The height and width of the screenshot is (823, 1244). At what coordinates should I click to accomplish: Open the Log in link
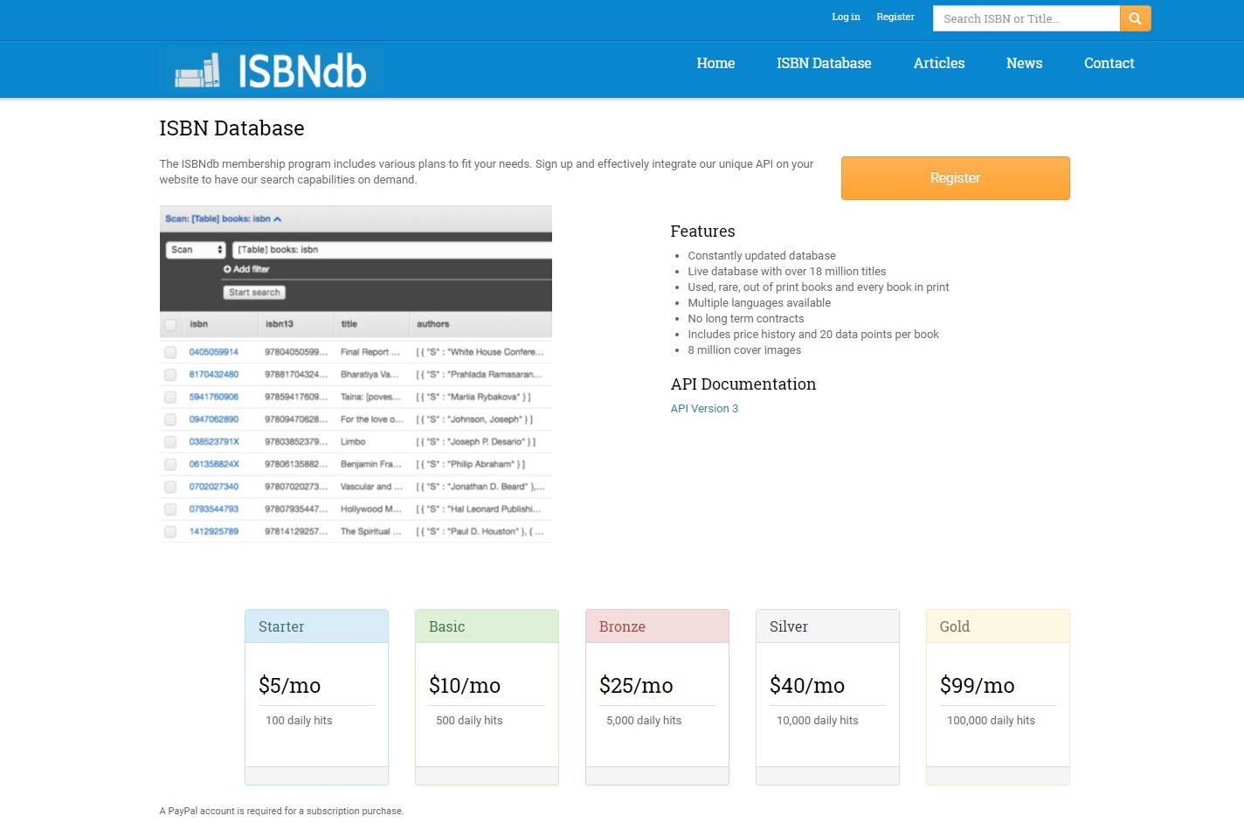tap(846, 17)
